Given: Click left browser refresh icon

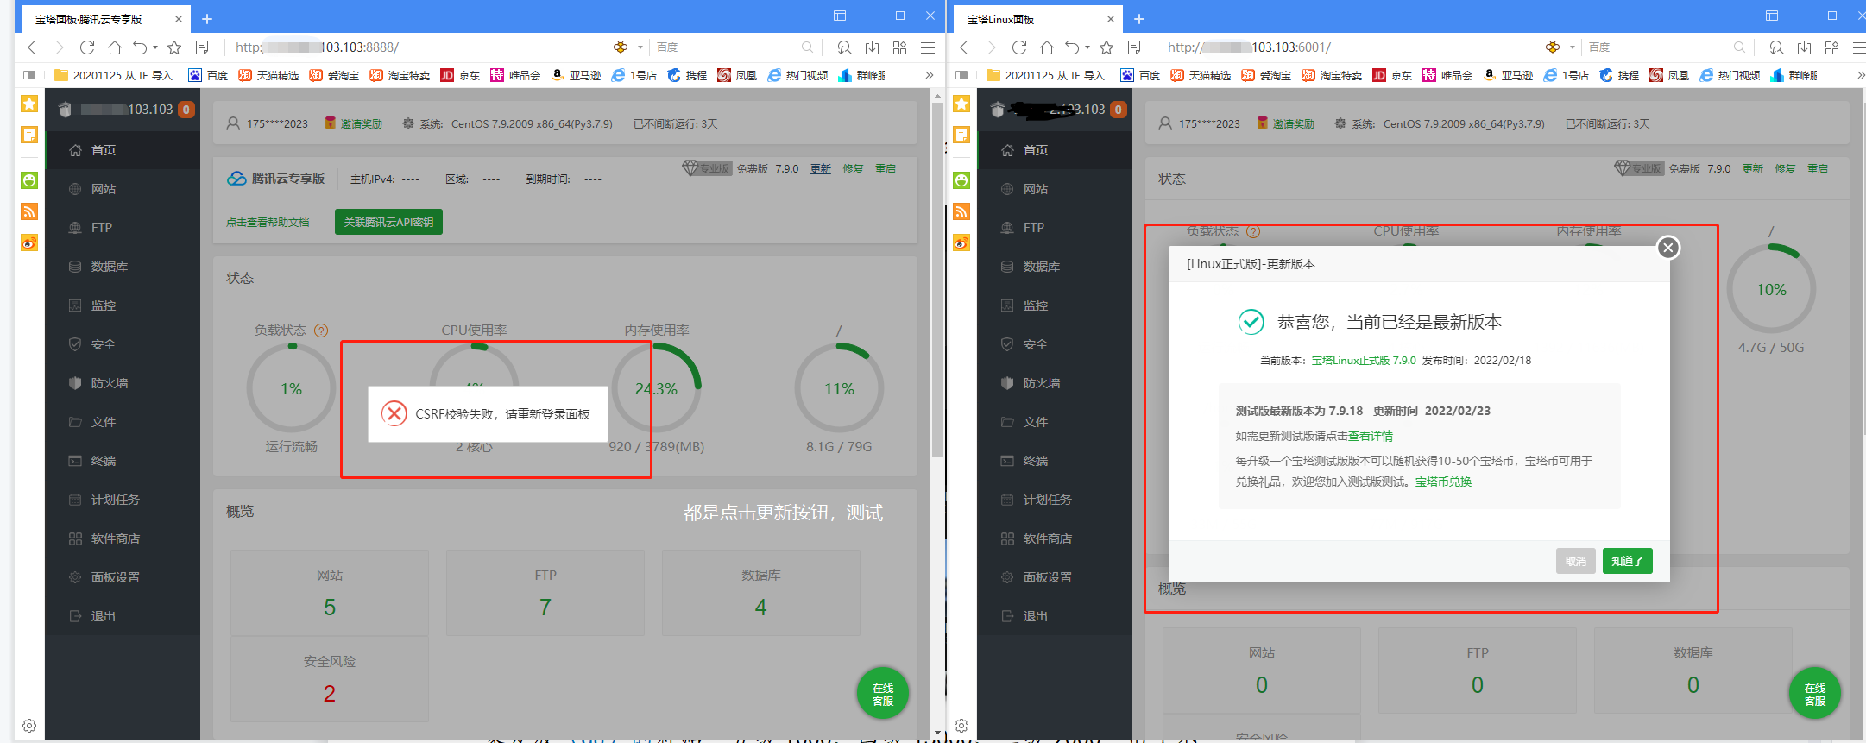Looking at the screenshot, I should (x=86, y=47).
